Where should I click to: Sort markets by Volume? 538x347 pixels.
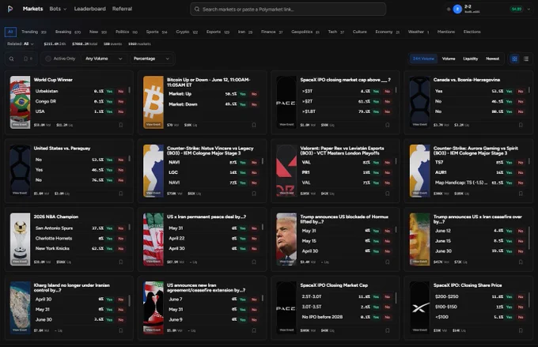pyautogui.click(x=449, y=58)
